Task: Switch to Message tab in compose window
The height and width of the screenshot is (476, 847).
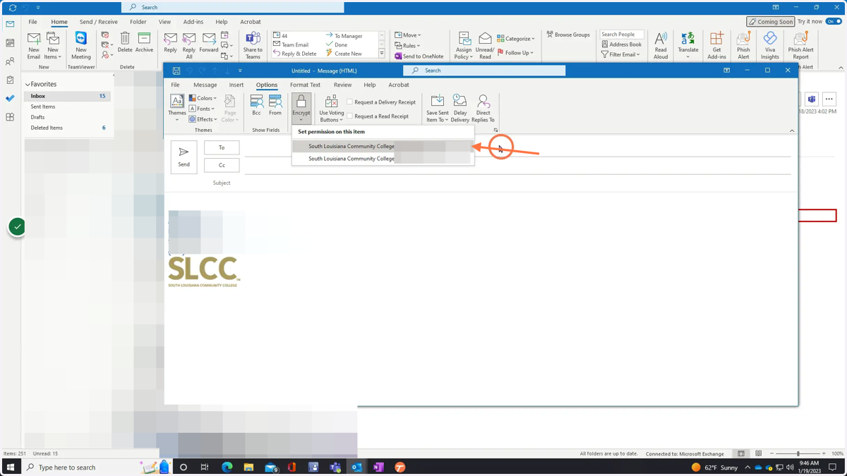Action: point(205,85)
